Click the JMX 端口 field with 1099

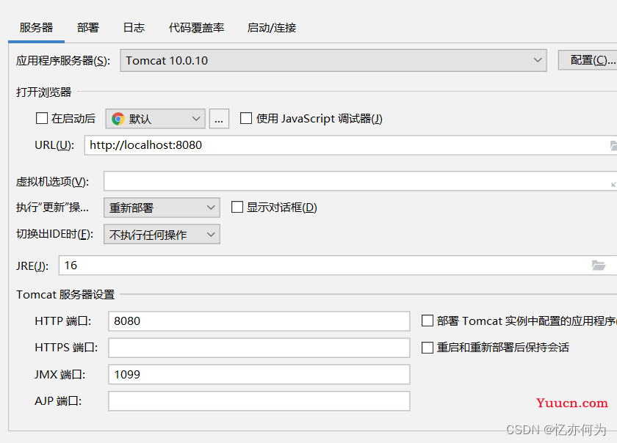click(x=259, y=374)
